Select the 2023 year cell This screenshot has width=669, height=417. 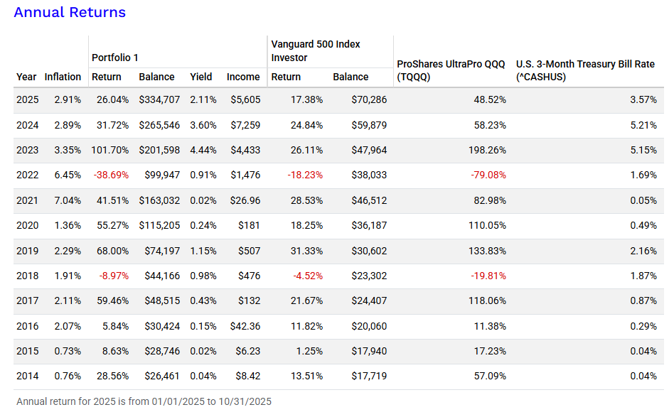pyautogui.click(x=27, y=150)
